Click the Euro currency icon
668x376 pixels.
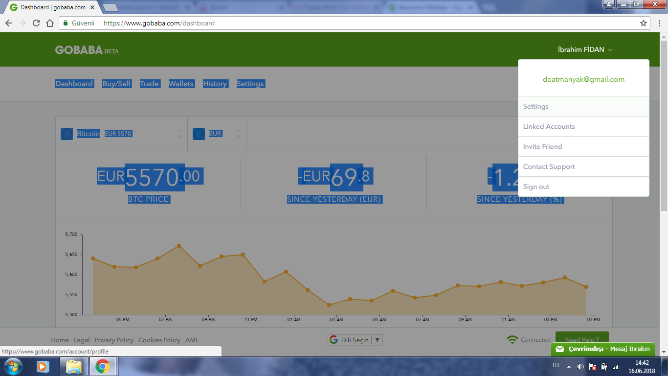199,134
